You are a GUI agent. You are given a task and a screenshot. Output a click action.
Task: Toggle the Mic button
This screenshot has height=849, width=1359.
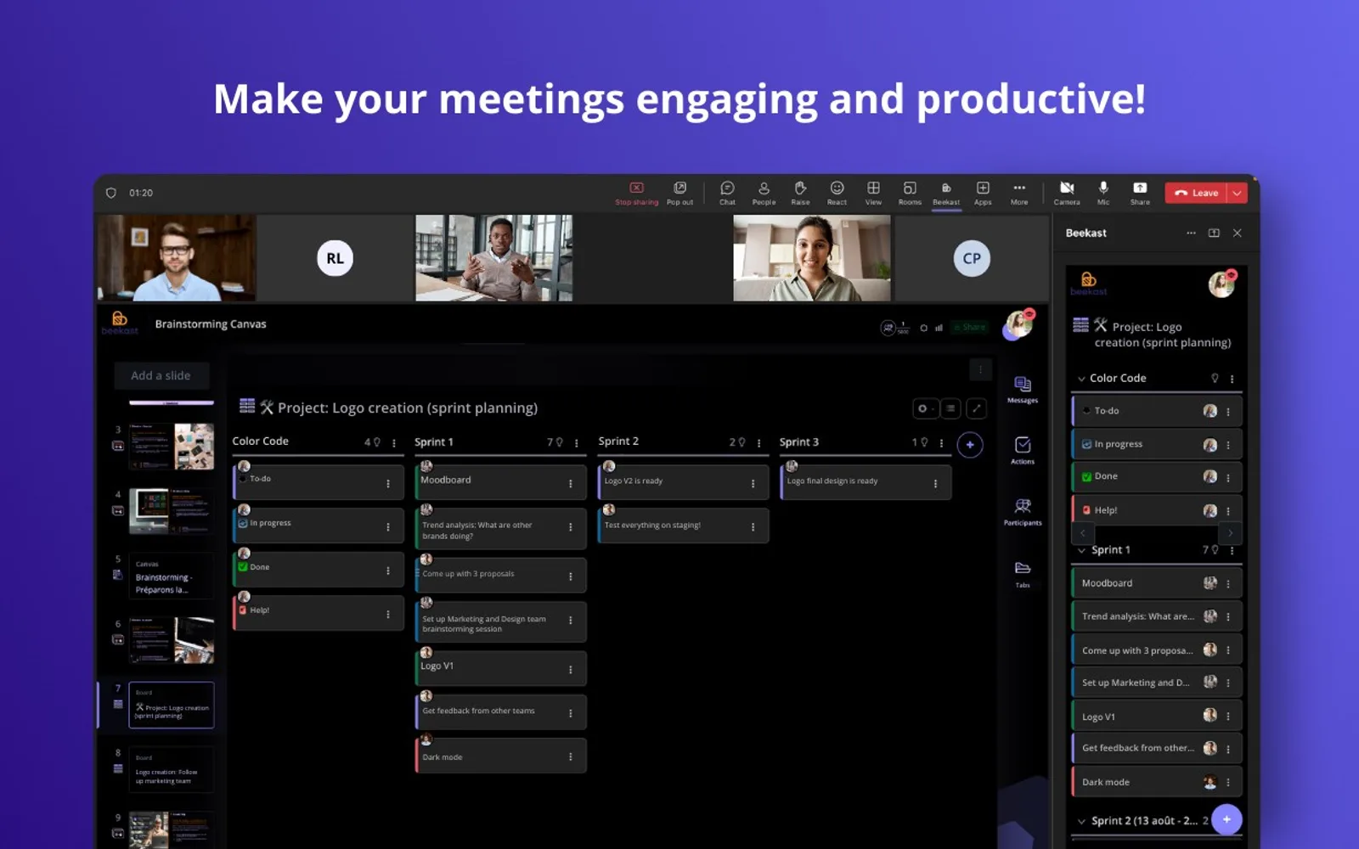[x=1103, y=193]
